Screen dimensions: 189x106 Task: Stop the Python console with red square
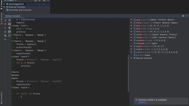click(5, 24)
